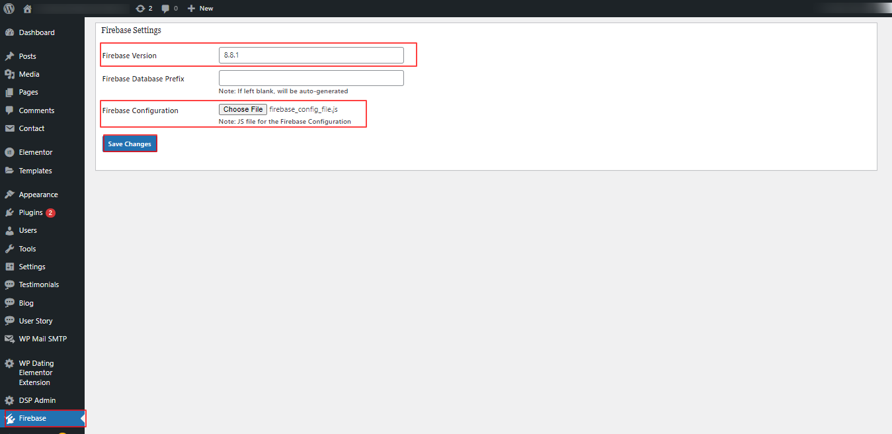Click the Choose File button

click(x=243, y=109)
